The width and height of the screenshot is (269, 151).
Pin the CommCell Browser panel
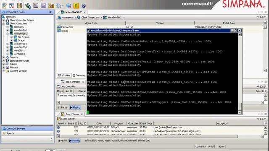[50, 12]
